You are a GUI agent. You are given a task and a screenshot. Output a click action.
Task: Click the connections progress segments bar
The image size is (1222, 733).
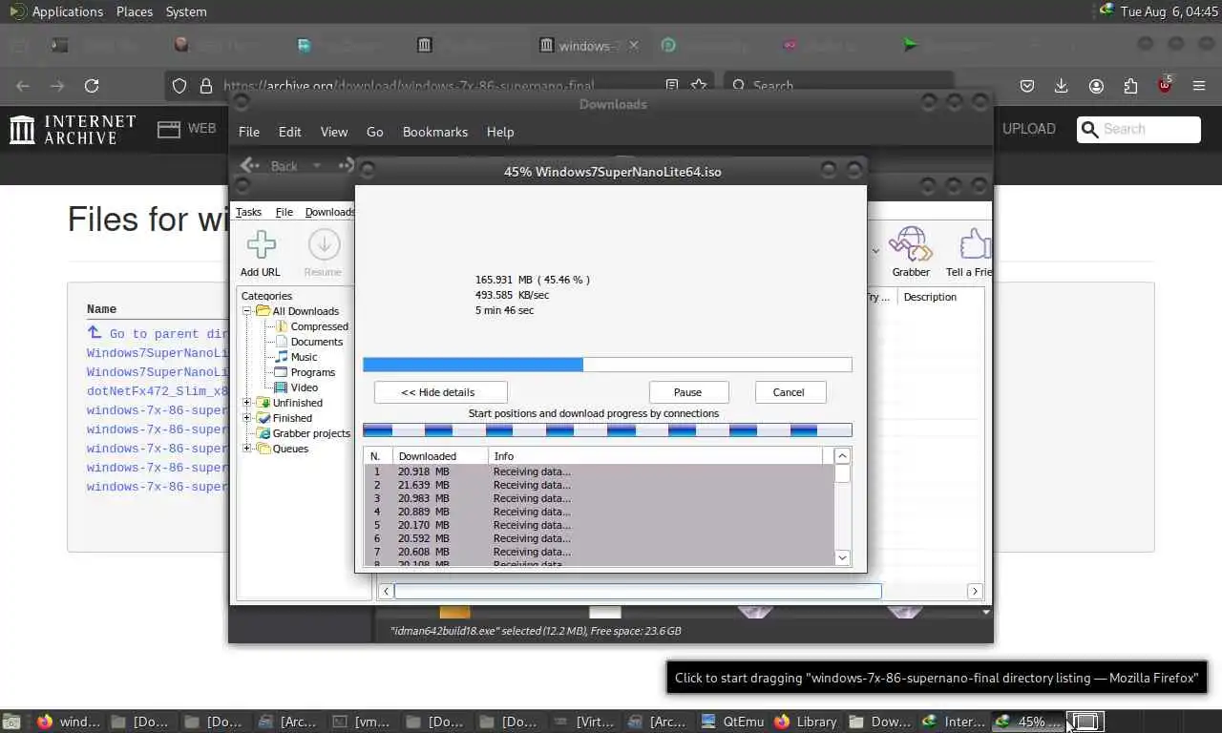[x=607, y=430]
